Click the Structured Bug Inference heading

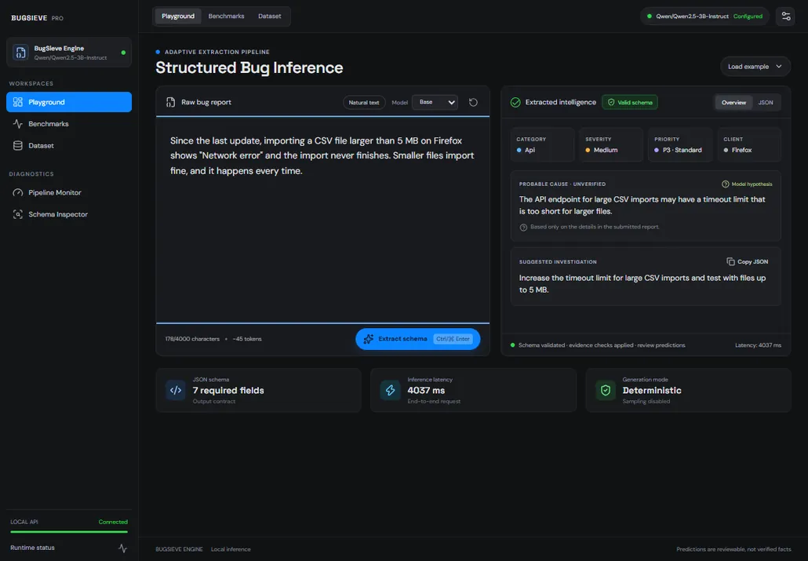[249, 67]
